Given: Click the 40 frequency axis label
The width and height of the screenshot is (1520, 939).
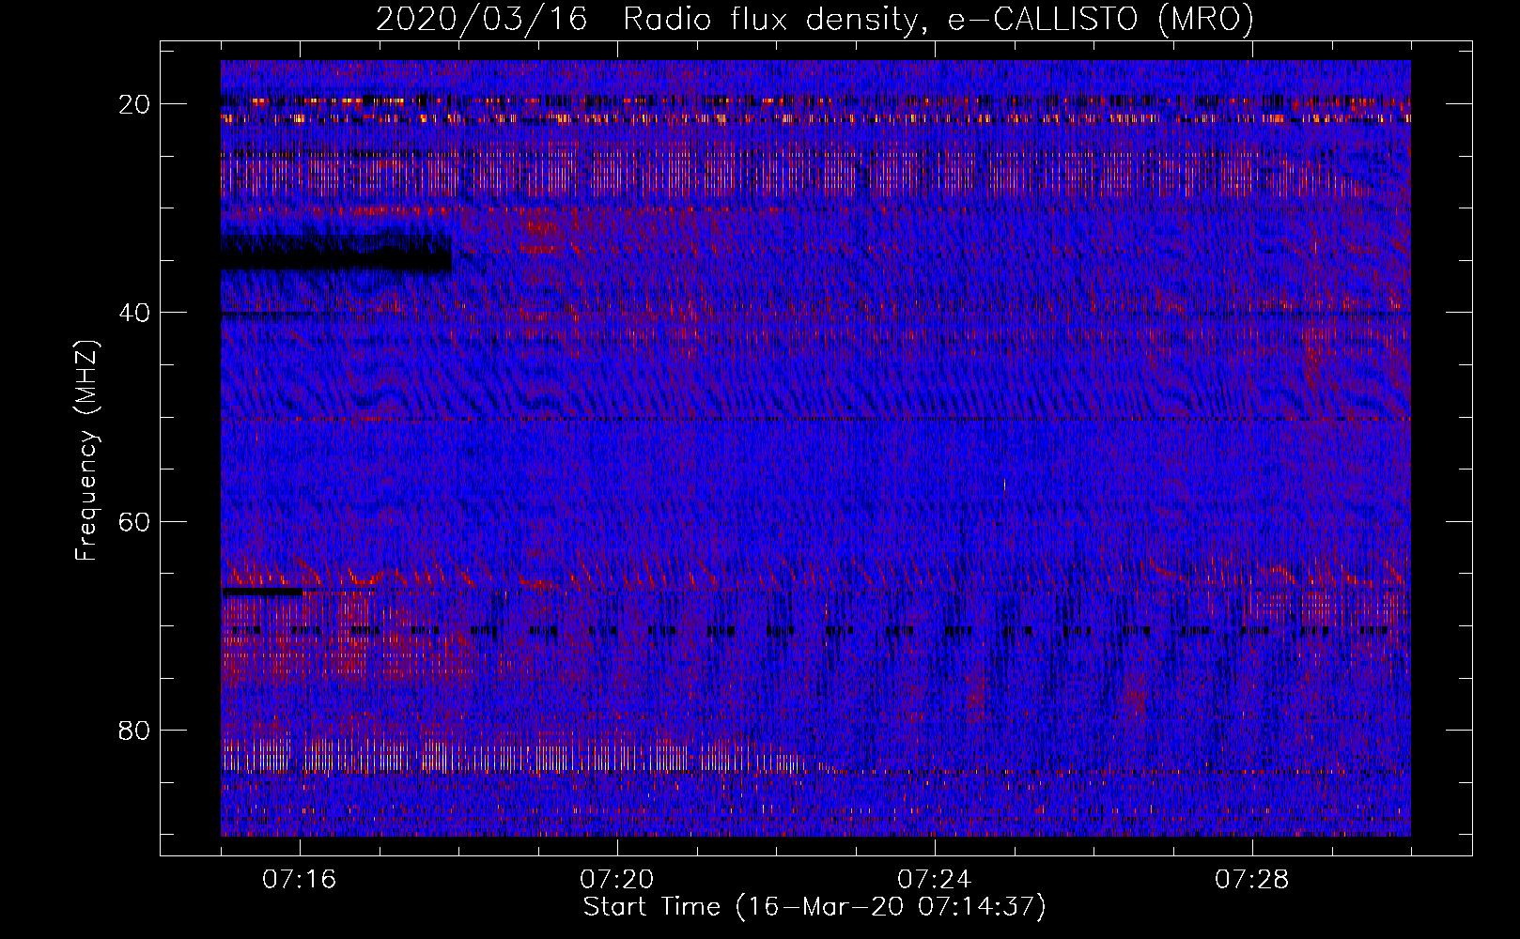Looking at the screenshot, I should (135, 313).
